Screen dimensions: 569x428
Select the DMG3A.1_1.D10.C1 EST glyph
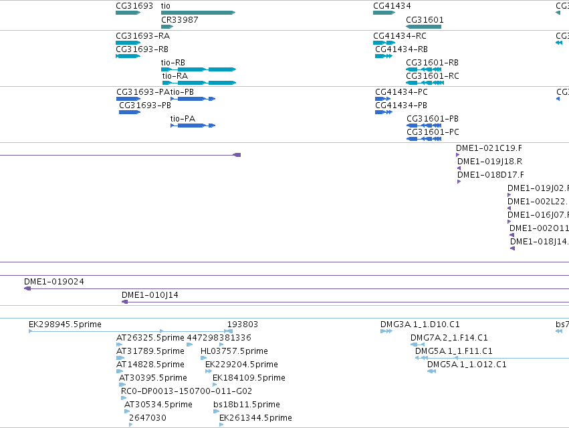click(x=386, y=331)
